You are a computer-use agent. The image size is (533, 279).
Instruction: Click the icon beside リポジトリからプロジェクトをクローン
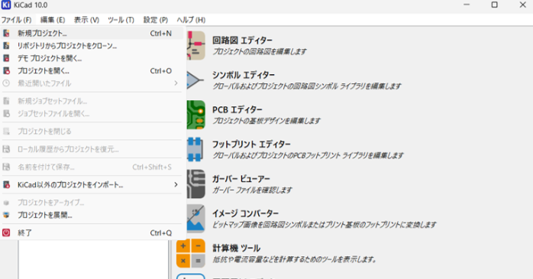[6, 46]
